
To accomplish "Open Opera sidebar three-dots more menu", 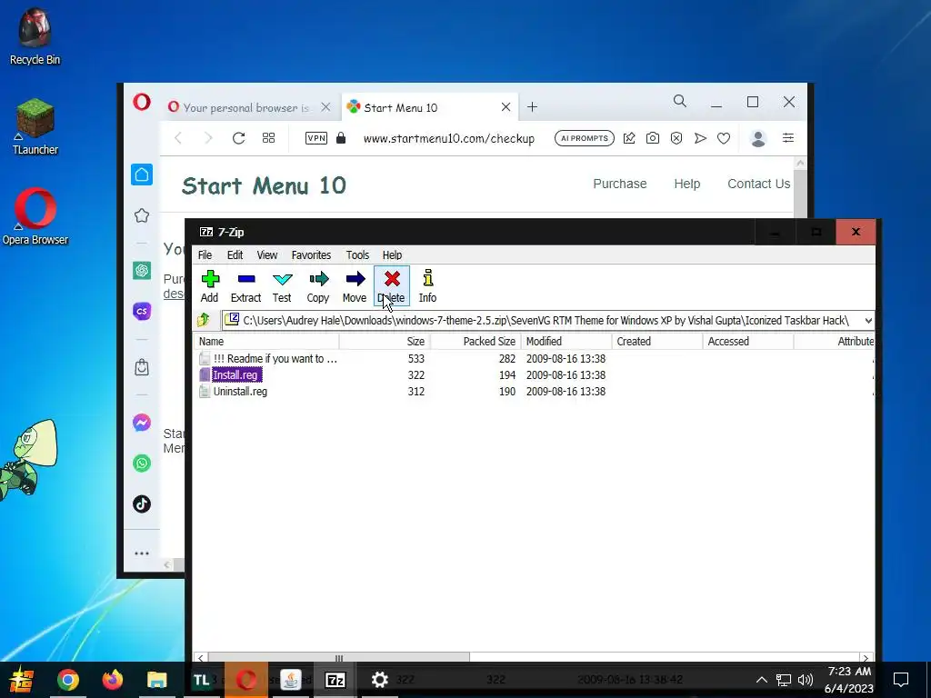I will click(142, 553).
